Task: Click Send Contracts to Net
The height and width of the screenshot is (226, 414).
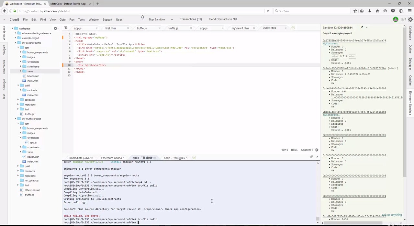Action: 223,19
